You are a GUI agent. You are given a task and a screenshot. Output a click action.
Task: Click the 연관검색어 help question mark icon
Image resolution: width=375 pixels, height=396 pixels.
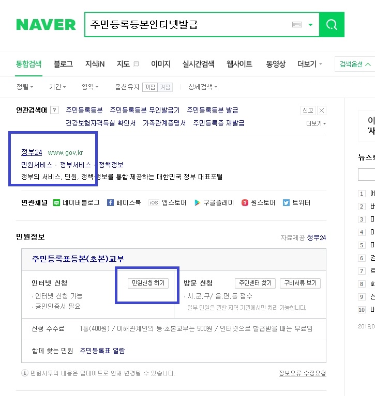coord(54,110)
